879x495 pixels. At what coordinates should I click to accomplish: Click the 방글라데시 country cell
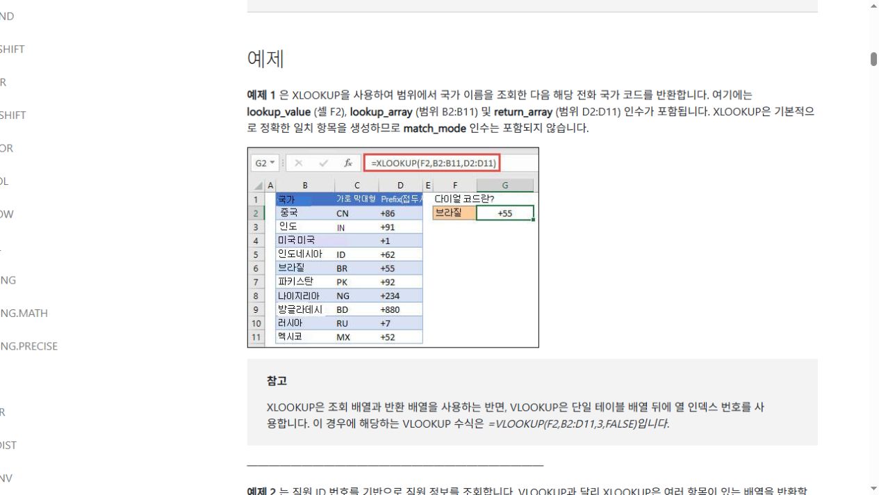coord(304,309)
